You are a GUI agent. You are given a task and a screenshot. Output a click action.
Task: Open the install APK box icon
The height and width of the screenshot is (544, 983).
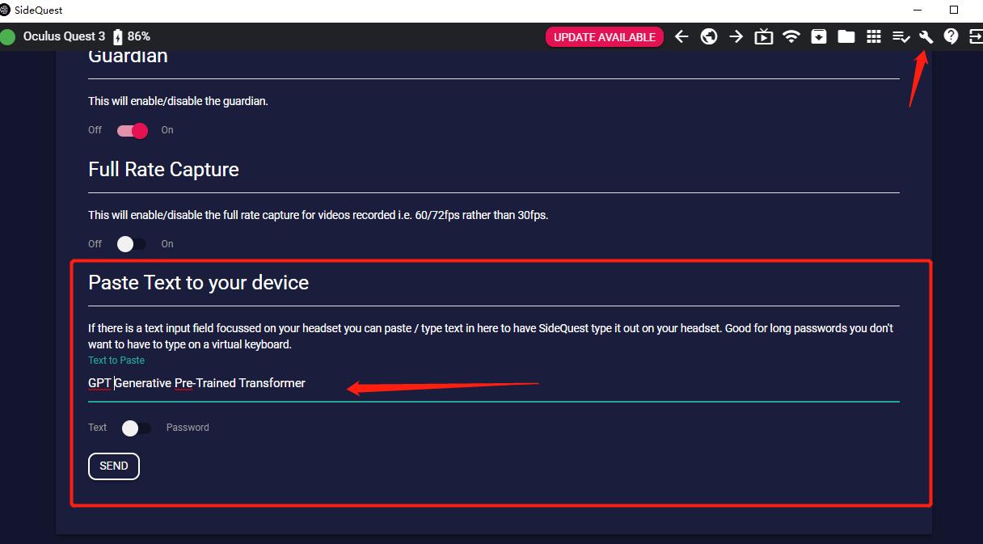(x=819, y=36)
